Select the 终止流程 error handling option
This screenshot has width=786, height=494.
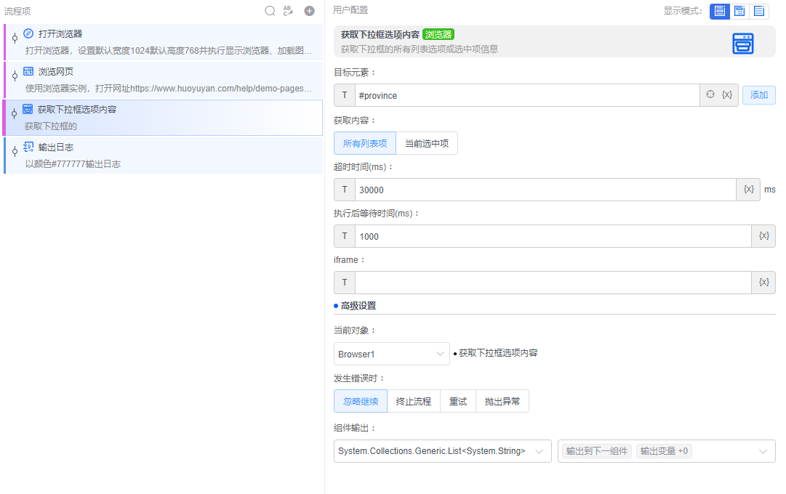pyautogui.click(x=414, y=400)
